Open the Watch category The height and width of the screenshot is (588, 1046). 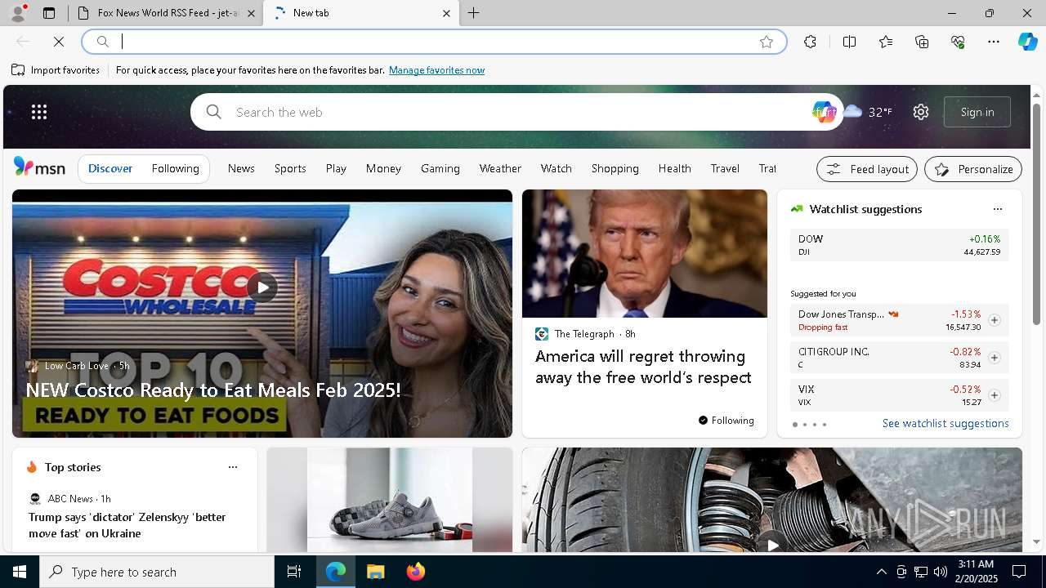(556, 168)
